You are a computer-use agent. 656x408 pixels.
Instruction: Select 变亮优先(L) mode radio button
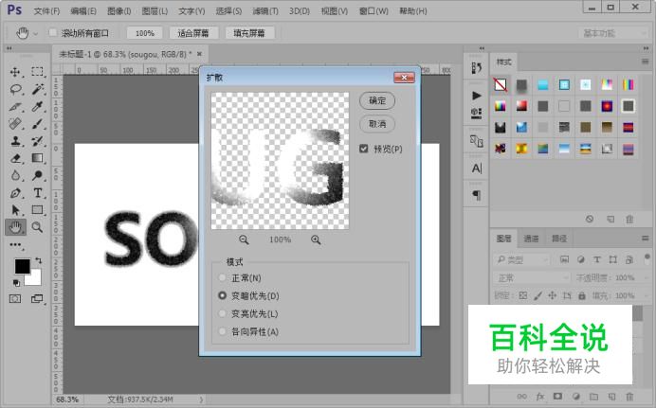(x=222, y=313)
